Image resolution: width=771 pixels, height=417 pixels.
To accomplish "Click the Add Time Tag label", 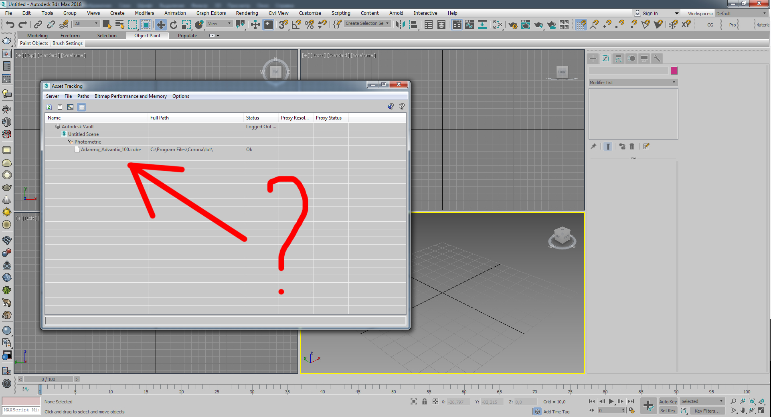I will [x=556, y=412].
